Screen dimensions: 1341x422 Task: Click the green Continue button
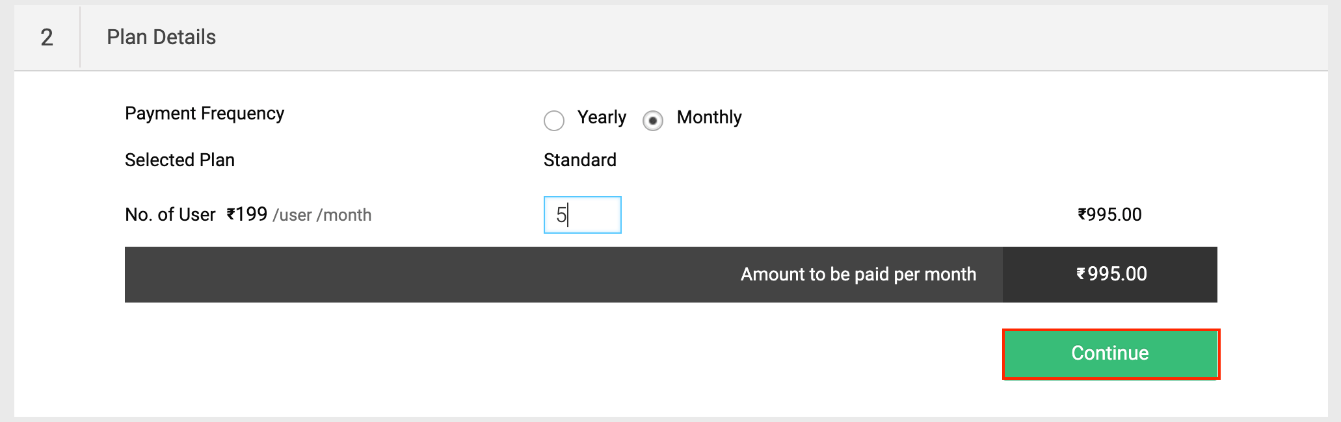(x=1109, y=353)
